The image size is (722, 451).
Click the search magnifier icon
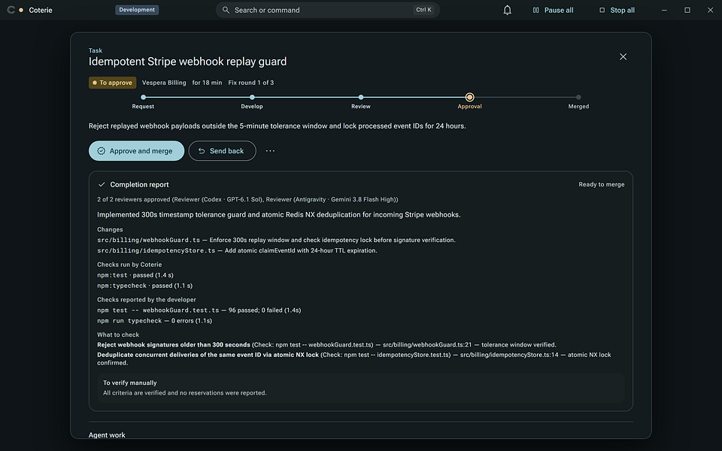[x=226, y=10]
